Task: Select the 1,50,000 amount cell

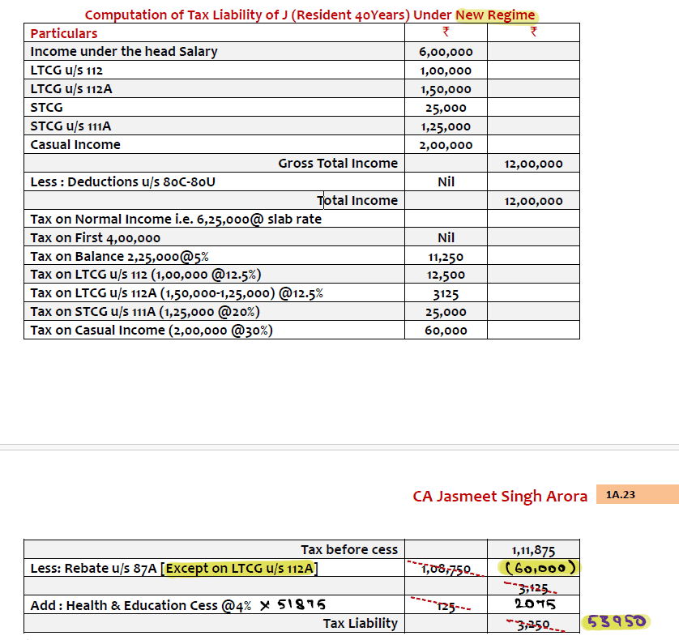Action: point(446,89)
